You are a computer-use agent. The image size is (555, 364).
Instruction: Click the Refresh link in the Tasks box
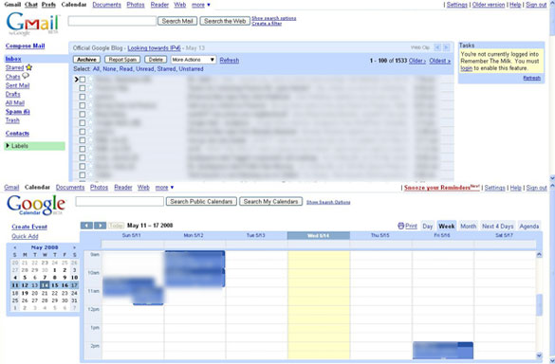click(531, 78)
